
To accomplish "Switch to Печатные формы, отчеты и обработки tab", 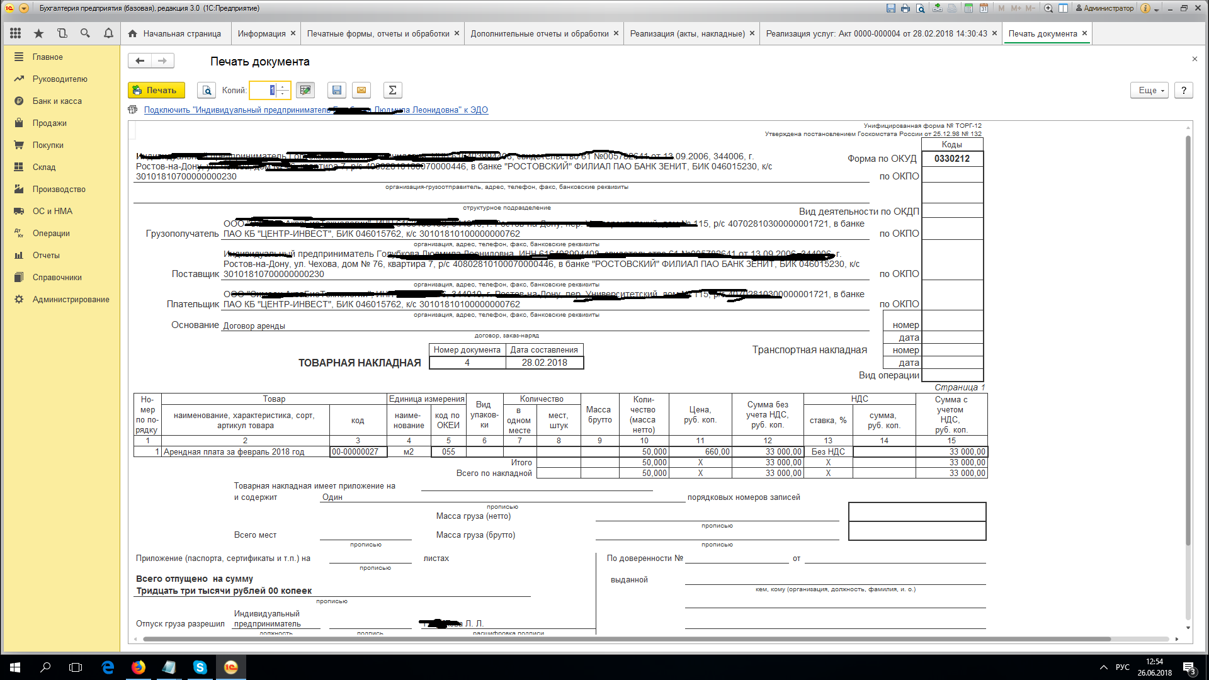I will [x=378, y=33].
